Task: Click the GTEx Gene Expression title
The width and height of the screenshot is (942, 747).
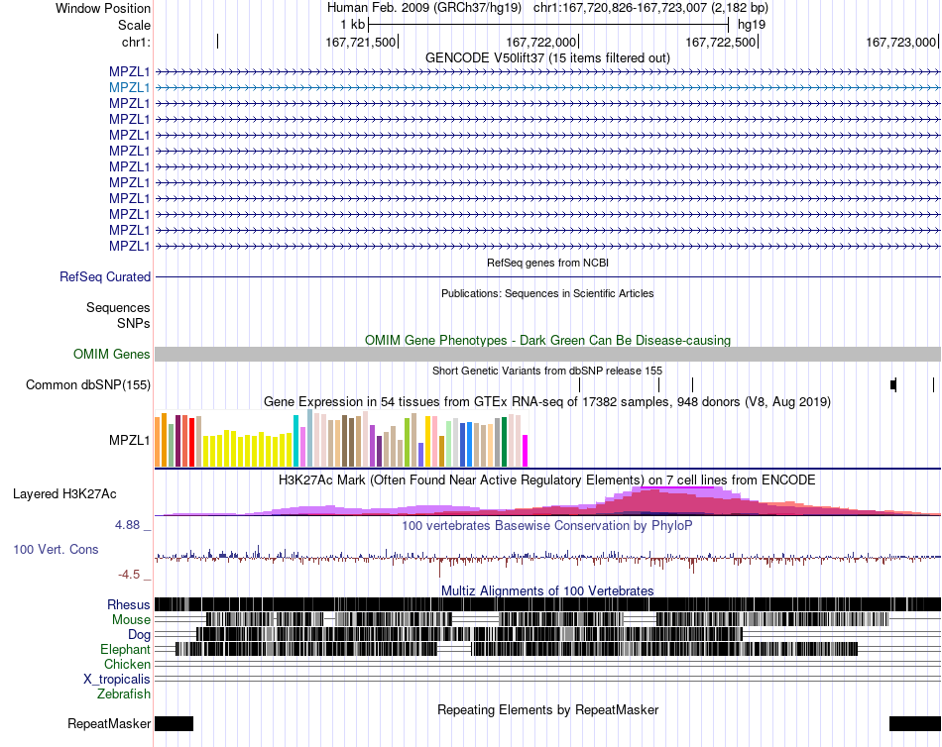Action: click(547, 401)
